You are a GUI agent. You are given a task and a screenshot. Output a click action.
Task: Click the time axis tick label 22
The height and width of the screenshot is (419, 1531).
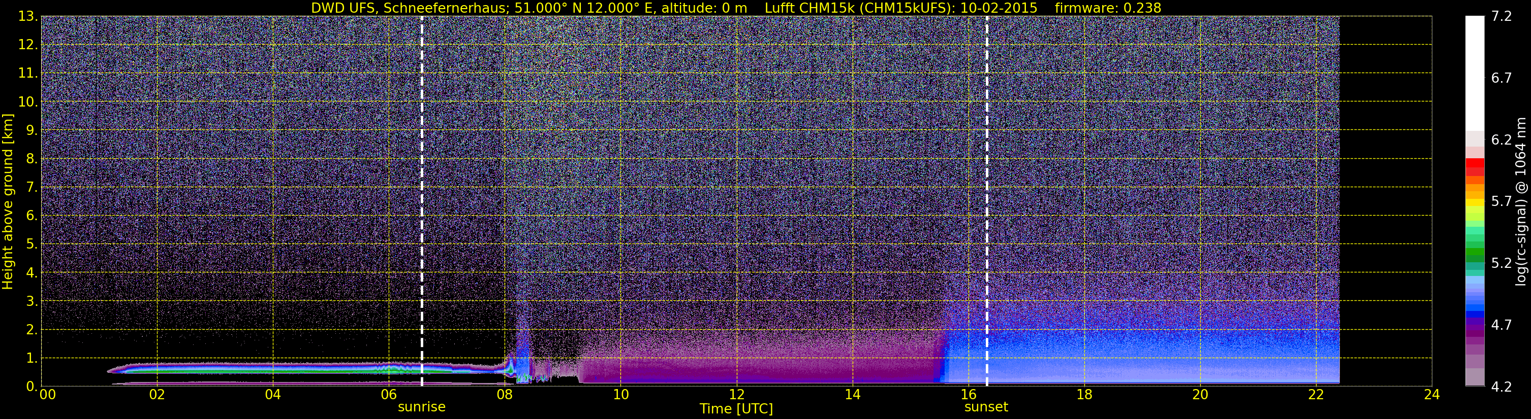[1316, 395]
